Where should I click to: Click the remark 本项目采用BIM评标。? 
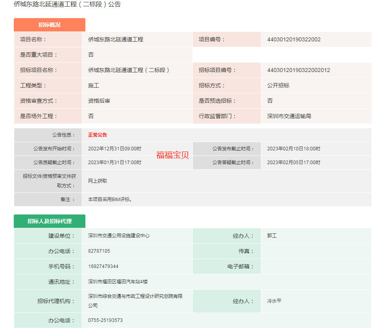click(110, 200)
